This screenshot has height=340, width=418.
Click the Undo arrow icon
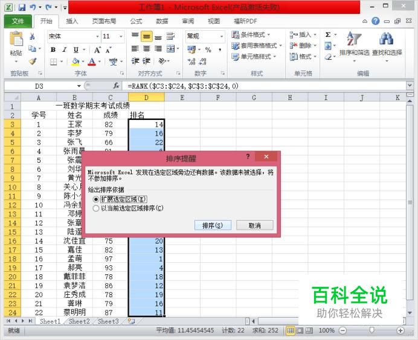click(33, 7)
